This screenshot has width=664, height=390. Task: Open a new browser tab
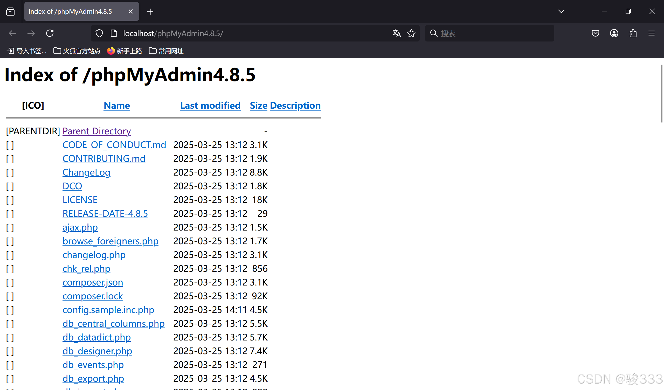[150, 11]
